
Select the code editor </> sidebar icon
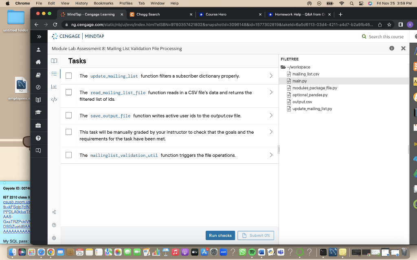54,99
